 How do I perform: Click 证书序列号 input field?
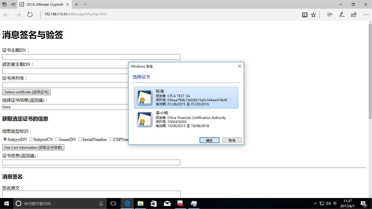65,85
